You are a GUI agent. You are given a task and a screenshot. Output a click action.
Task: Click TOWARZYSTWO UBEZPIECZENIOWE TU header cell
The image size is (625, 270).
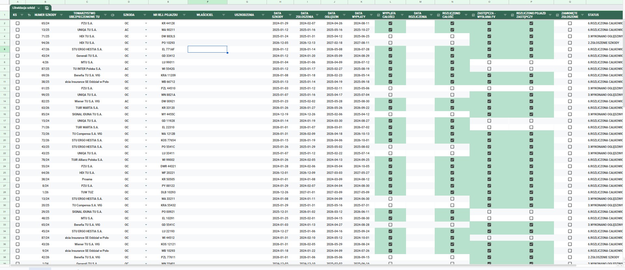84,15
